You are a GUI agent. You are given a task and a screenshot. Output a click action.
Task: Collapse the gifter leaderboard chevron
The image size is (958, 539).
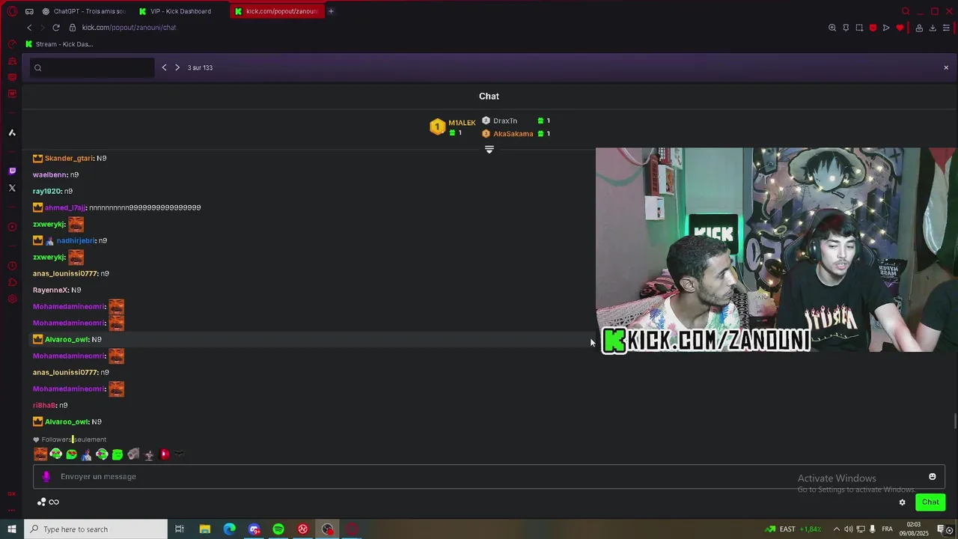point(489,150)
